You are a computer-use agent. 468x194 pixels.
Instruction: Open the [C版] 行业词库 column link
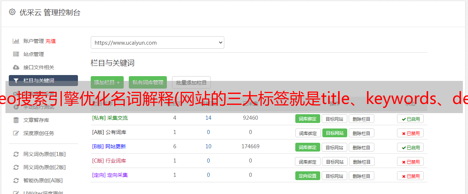(109, 161)
